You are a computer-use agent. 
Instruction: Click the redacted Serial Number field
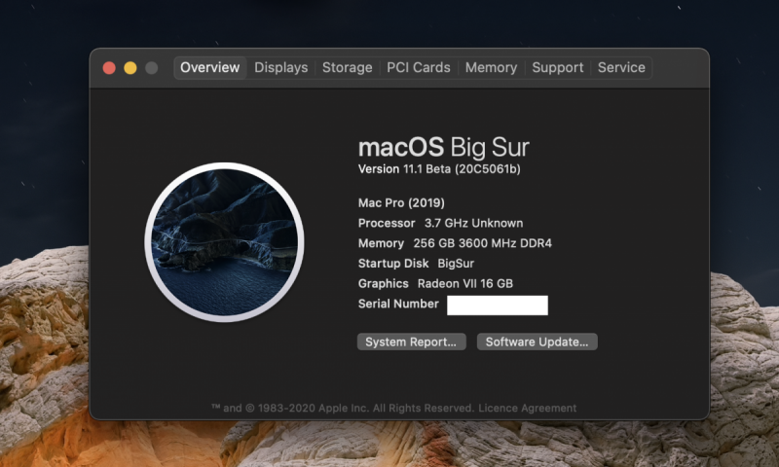click(498, 305)
